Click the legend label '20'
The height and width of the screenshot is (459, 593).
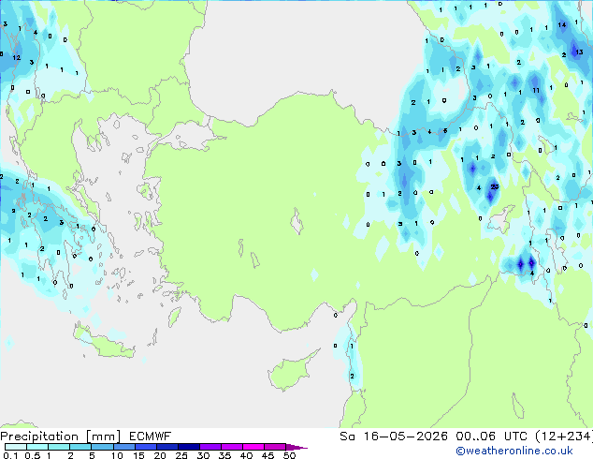160,455
